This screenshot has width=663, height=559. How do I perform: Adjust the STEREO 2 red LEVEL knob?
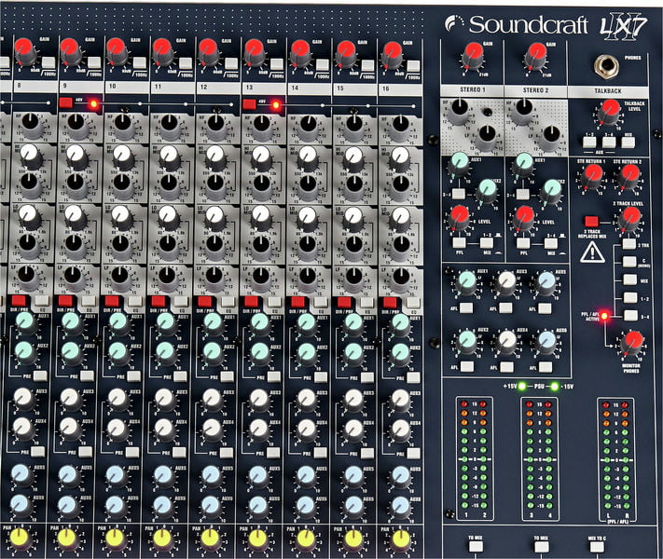(524, 219)
